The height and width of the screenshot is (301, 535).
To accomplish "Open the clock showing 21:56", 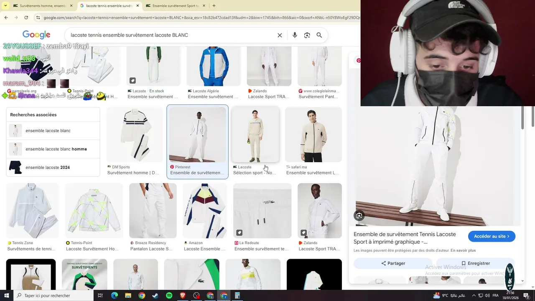I will pos(510,296).
